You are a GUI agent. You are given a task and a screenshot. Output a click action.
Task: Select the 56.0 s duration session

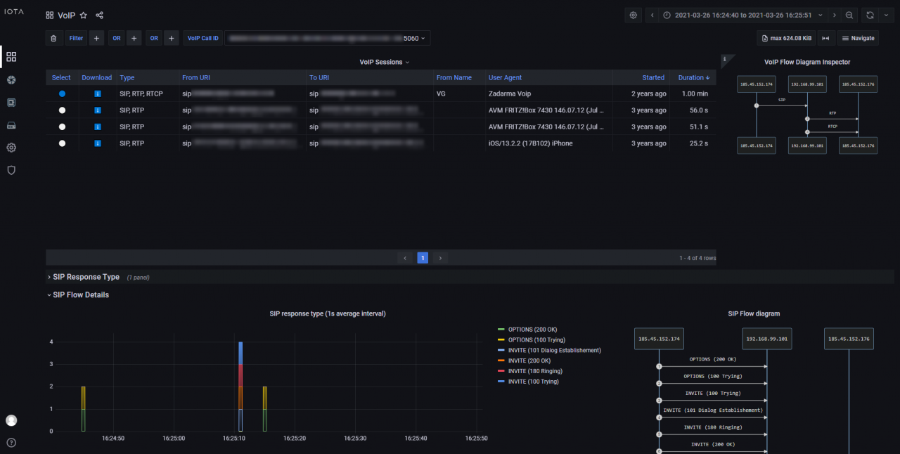click(x=62, y=110)
